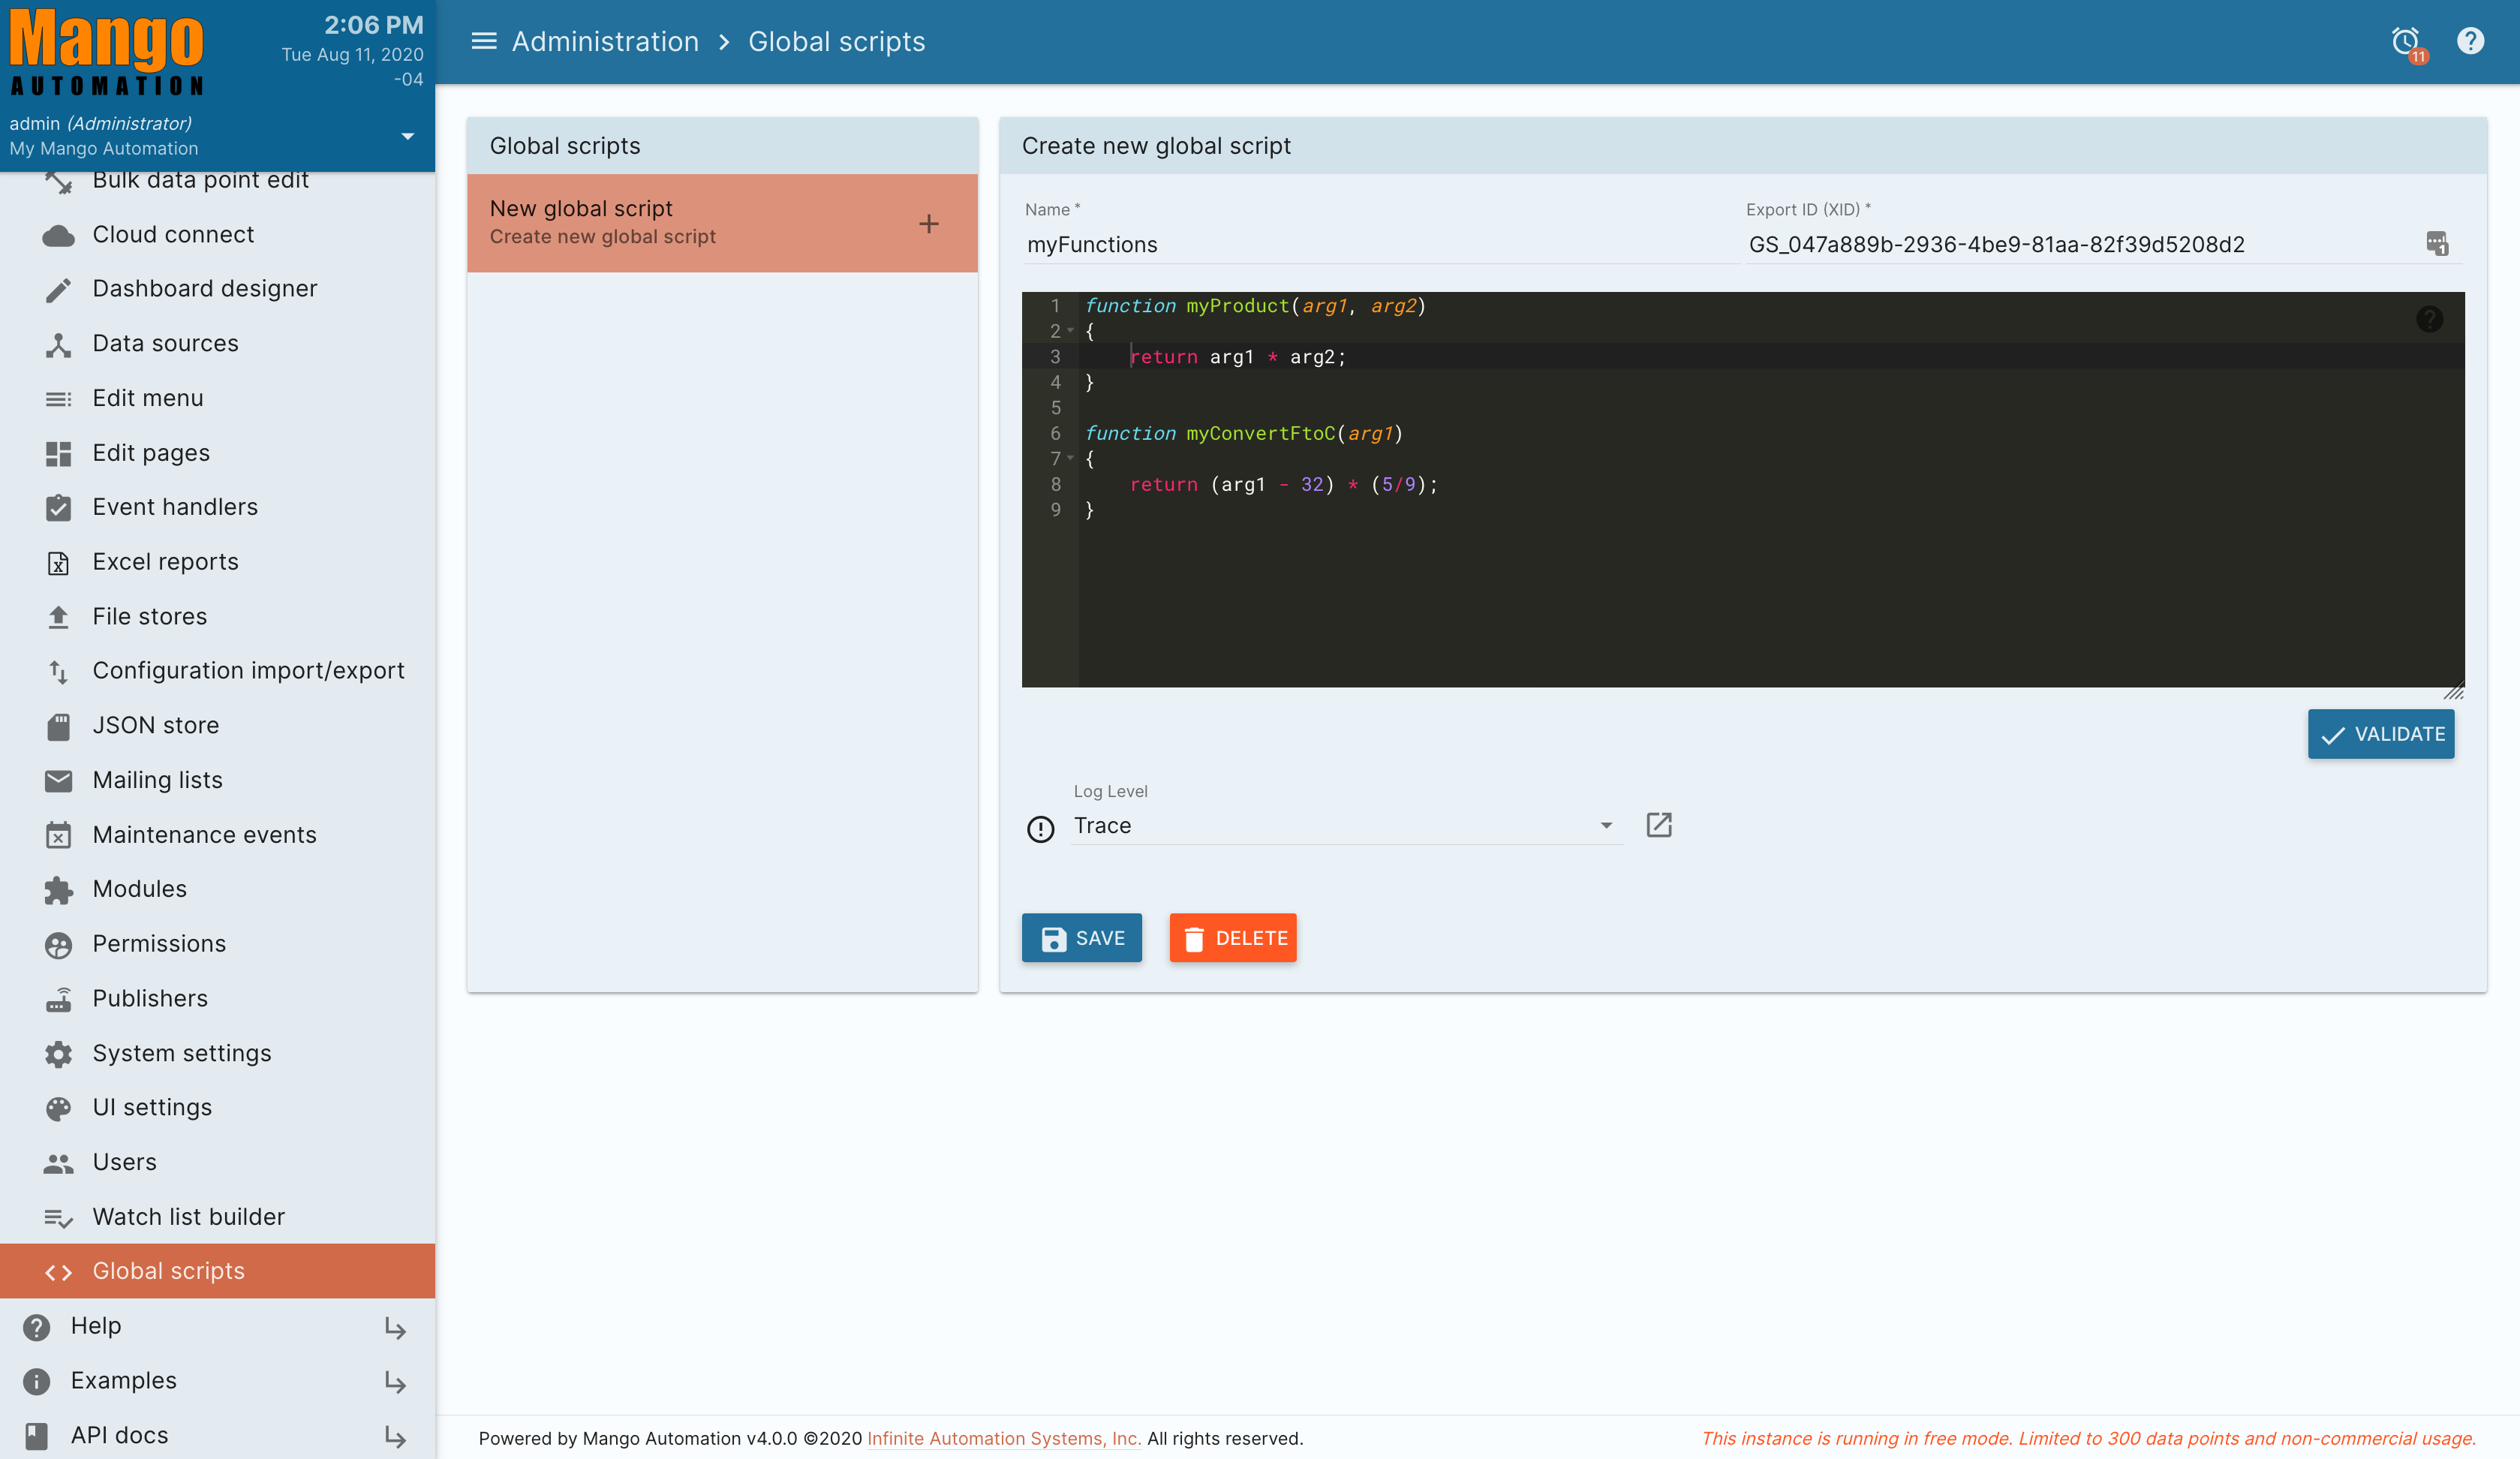Expand the API docs submenu arrow

click(x=395, y=1437)
